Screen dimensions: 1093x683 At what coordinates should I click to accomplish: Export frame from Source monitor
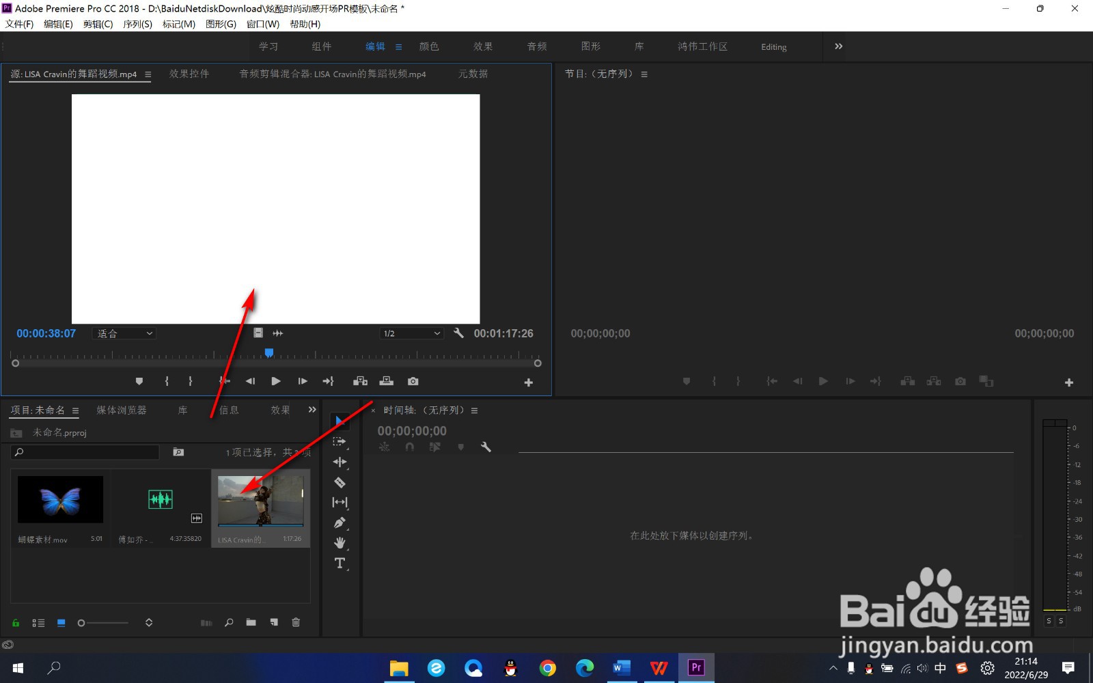click(x=413, y=381)
